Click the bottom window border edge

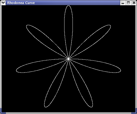(x=68, y=113)
